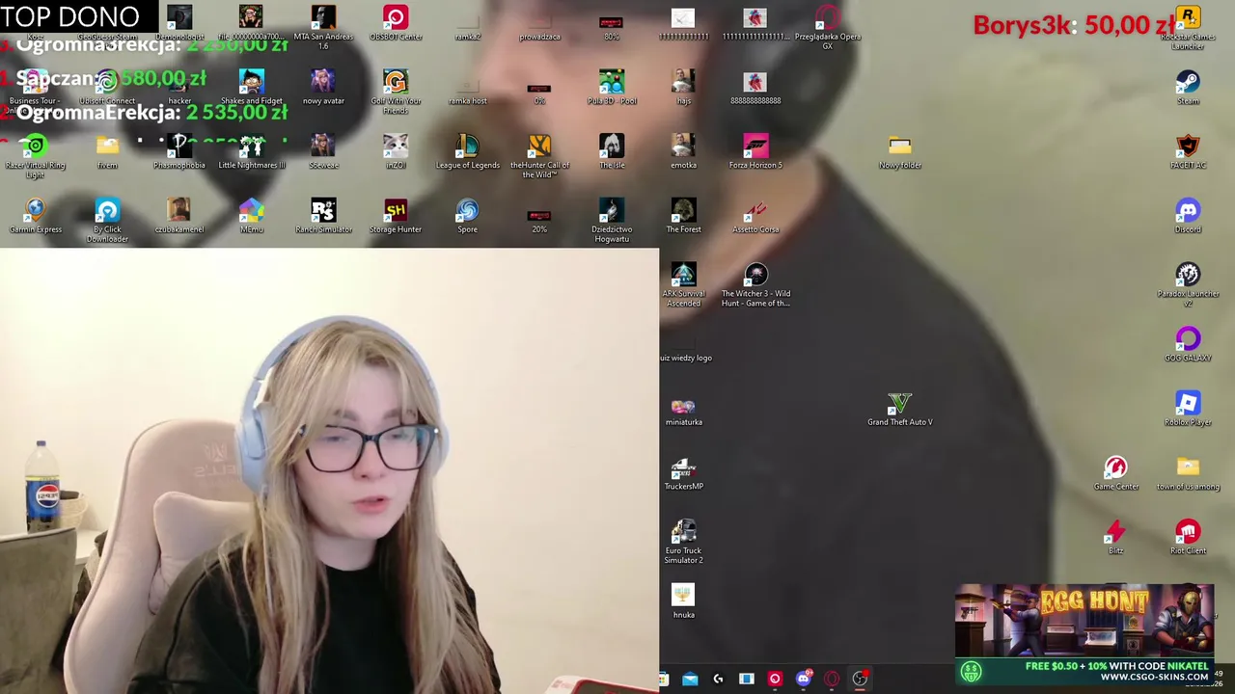Open theHunter Call of the Wild shortcut

tap(539, 156)
